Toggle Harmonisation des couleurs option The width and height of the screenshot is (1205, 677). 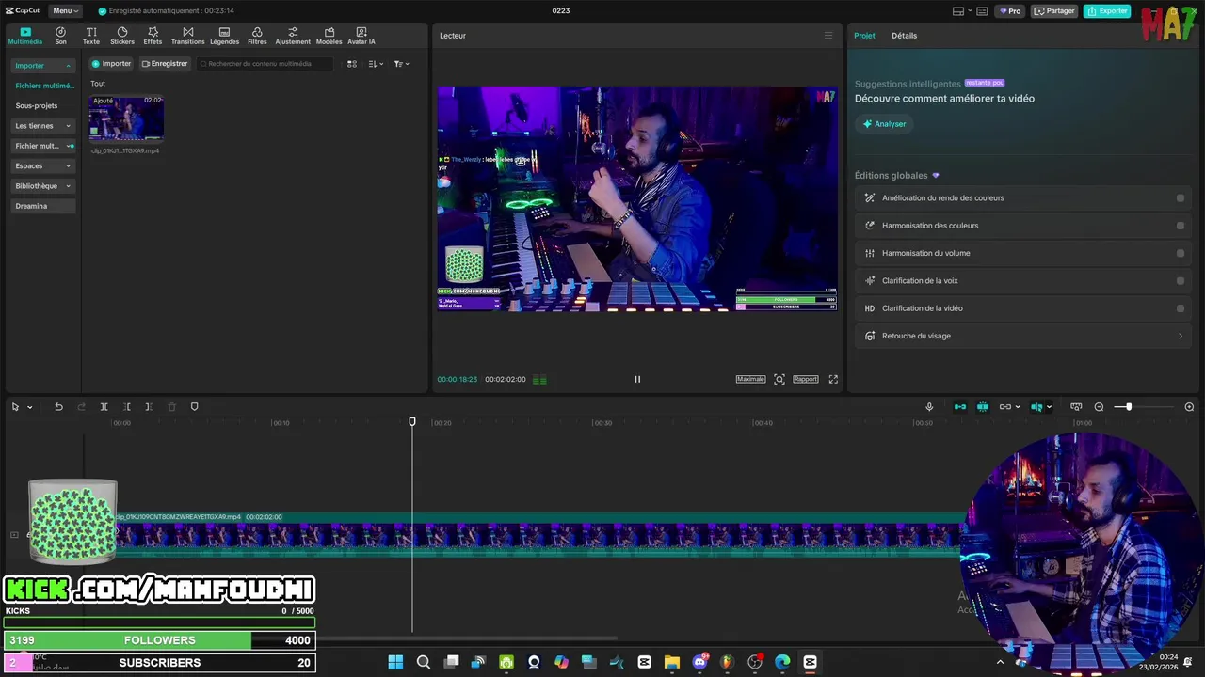1181,226
